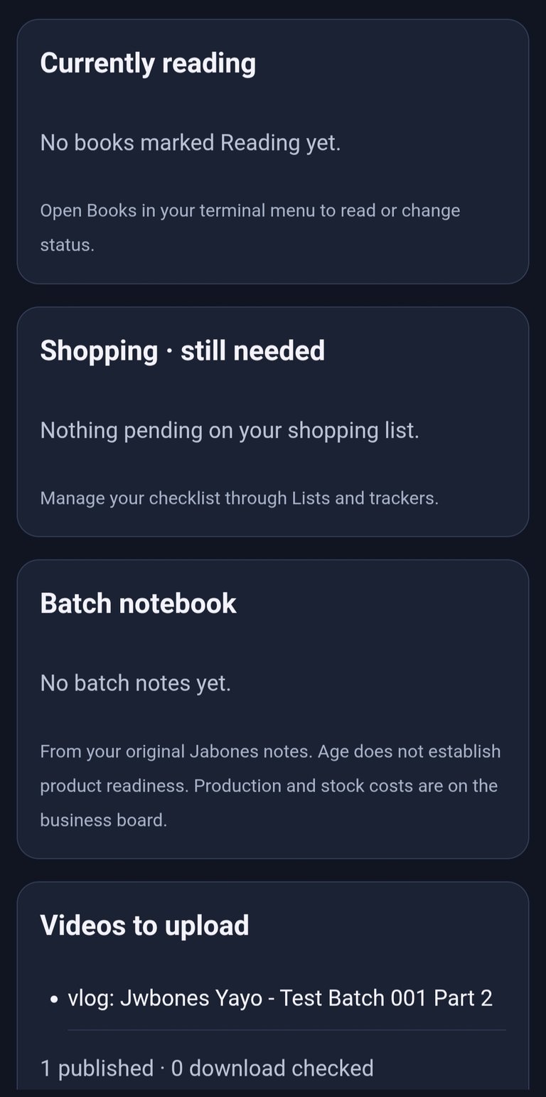
Task: Tap the '1 published' status text
Action: click(97, 1068)
